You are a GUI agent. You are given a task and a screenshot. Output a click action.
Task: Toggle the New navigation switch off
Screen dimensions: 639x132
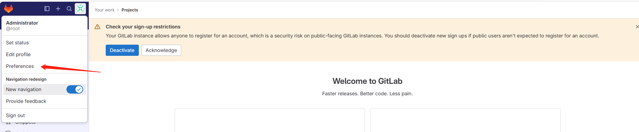75,89
